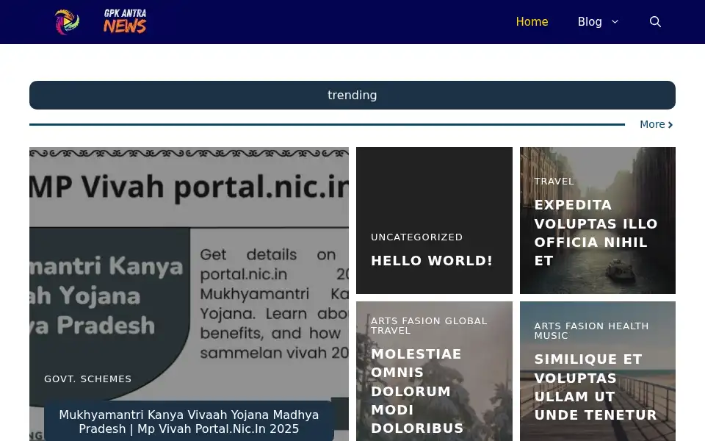705x441 pixels.
Task: Open the TRAVEL category on the Expedita card
Action: point(554,182)
